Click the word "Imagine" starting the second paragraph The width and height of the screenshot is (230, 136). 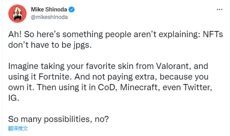(x=23, y=66)
